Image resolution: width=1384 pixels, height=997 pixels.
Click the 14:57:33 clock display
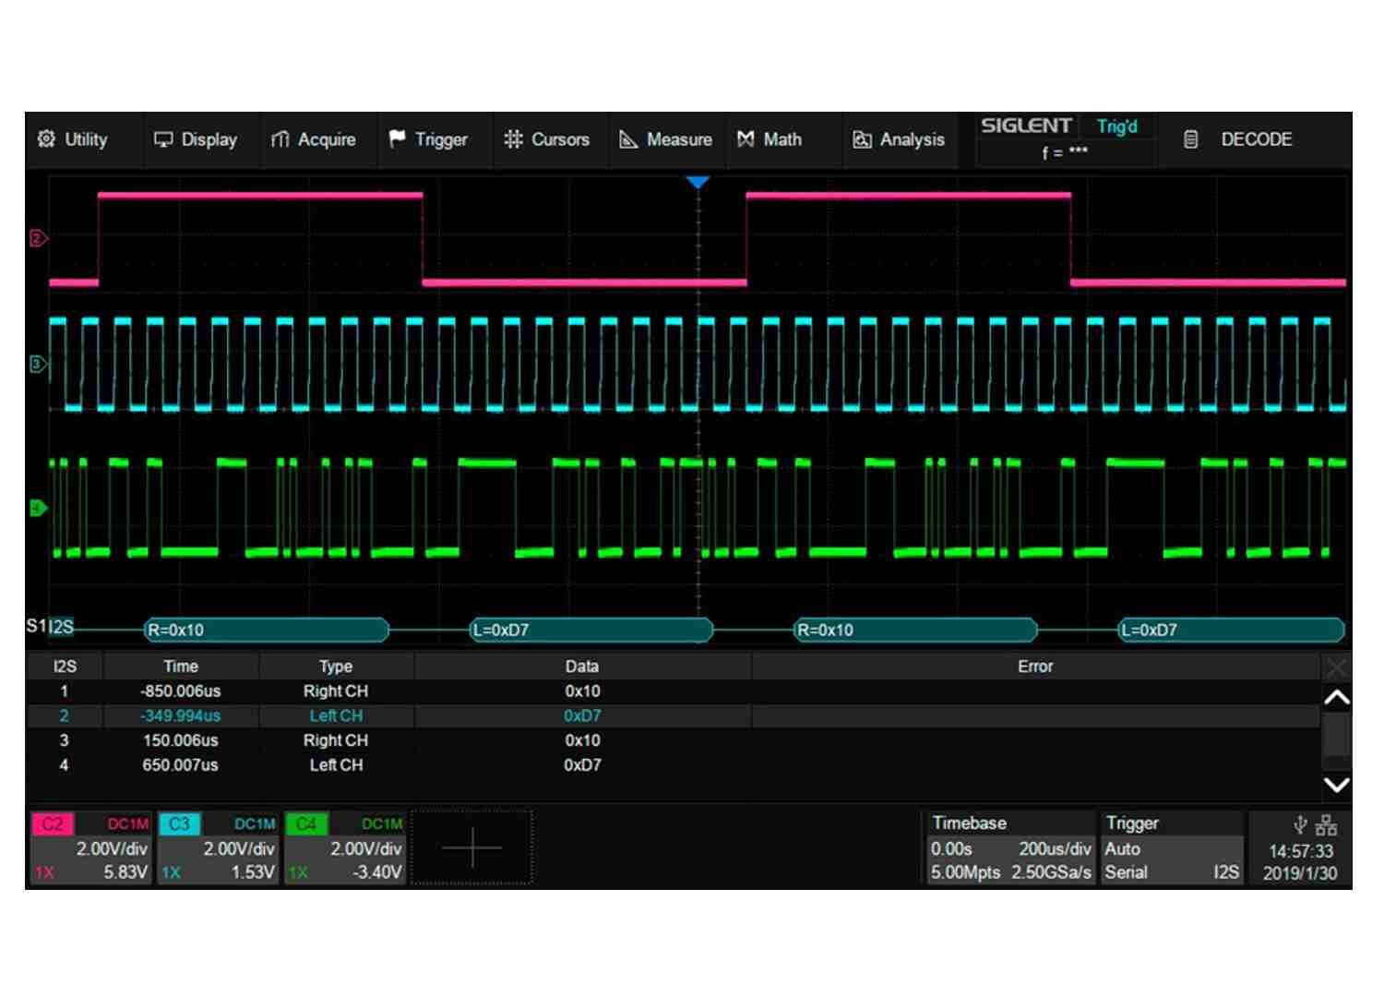coord(1300,851)
